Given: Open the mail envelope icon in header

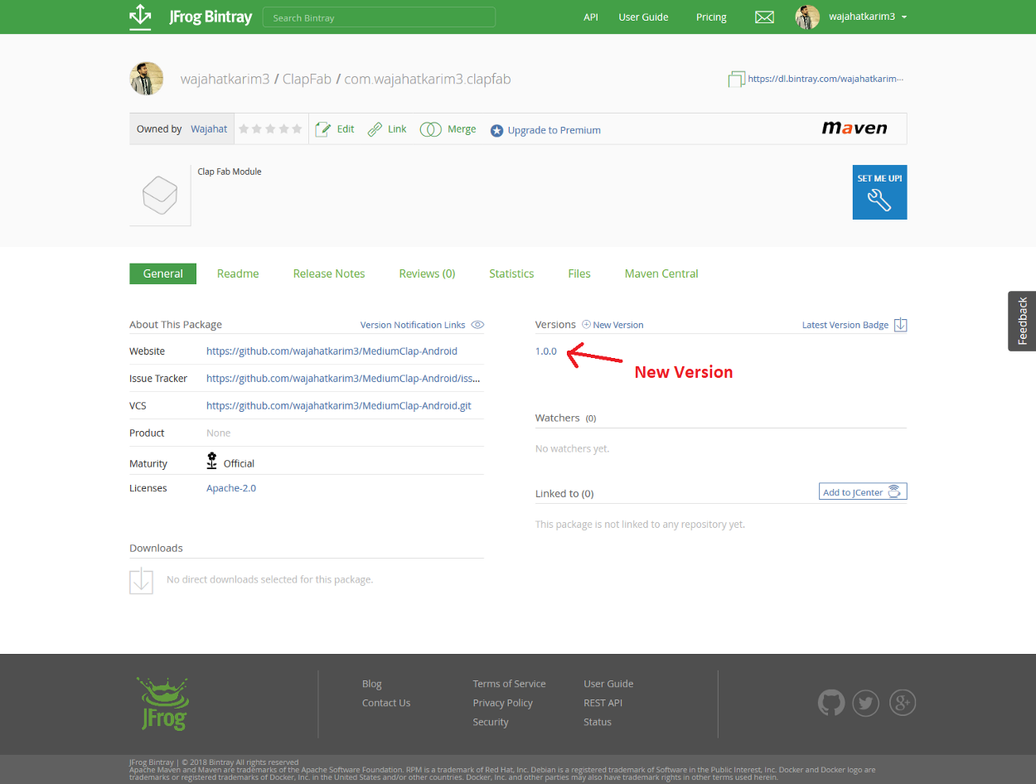Looking at the screenshot, I should (764, 17).
